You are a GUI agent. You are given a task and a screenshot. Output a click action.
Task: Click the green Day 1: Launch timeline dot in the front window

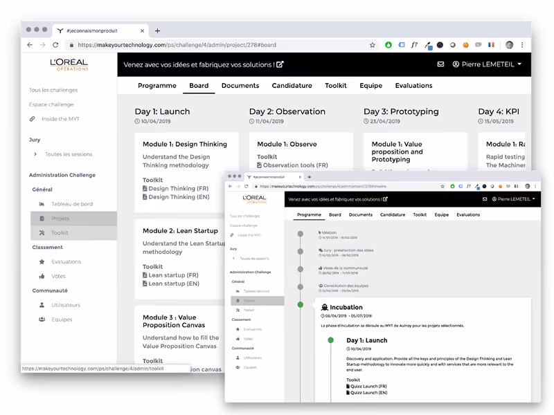click(331, 340)
